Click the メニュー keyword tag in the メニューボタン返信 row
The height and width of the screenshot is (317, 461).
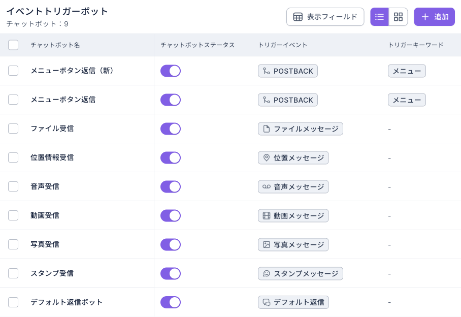[x=407, y=100]
